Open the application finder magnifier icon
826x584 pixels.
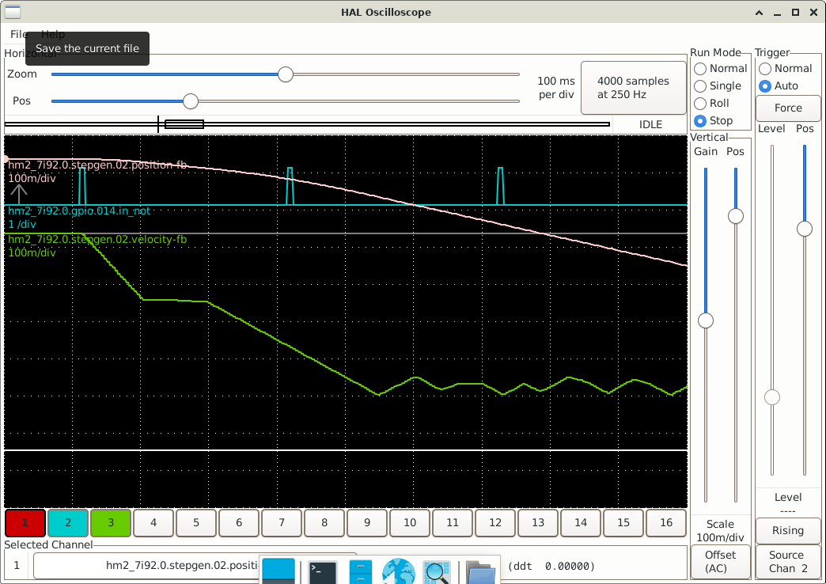click(x=437, y=572)
